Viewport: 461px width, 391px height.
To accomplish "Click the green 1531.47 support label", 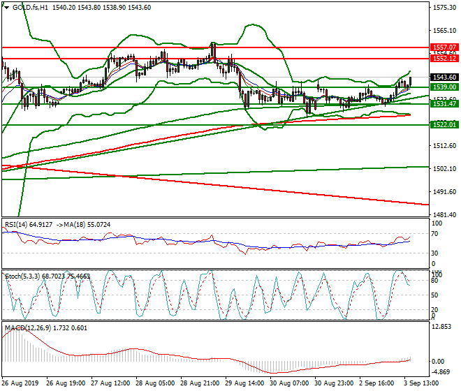I will [x=444, y=103].
